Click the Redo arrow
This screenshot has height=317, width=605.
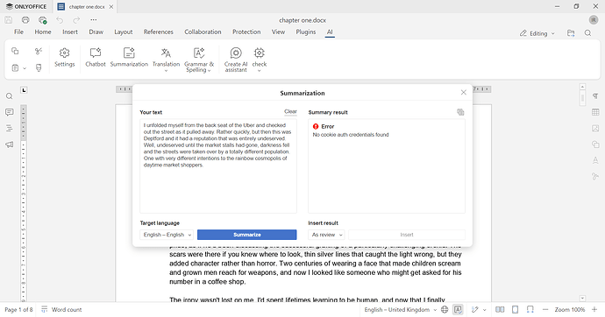[x=76, y=20]
